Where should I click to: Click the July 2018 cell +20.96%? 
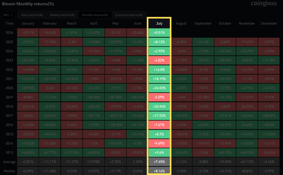tap(159, 106)
